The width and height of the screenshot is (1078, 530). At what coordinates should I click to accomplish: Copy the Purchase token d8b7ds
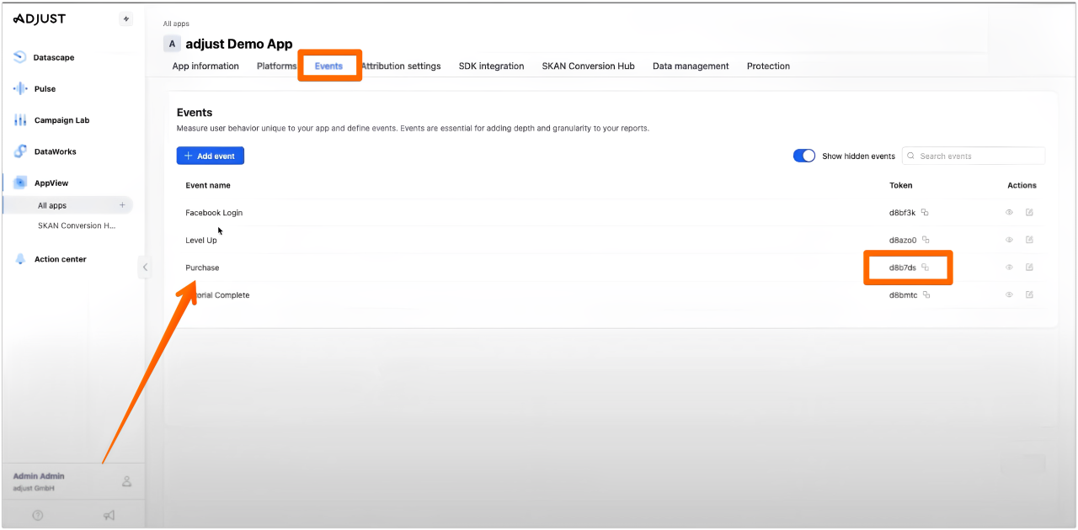(x=925, y=268)
